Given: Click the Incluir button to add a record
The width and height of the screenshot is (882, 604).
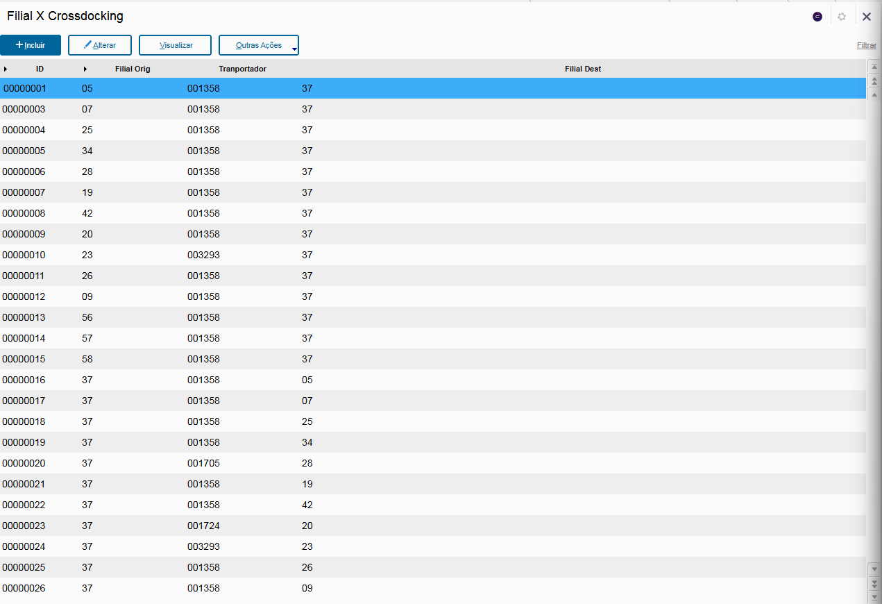Looking at the screenshot, I should (31, 45).
